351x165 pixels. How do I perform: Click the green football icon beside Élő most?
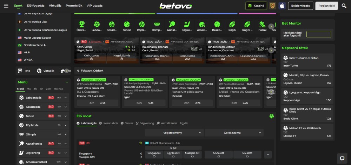(x=271, y=116)
